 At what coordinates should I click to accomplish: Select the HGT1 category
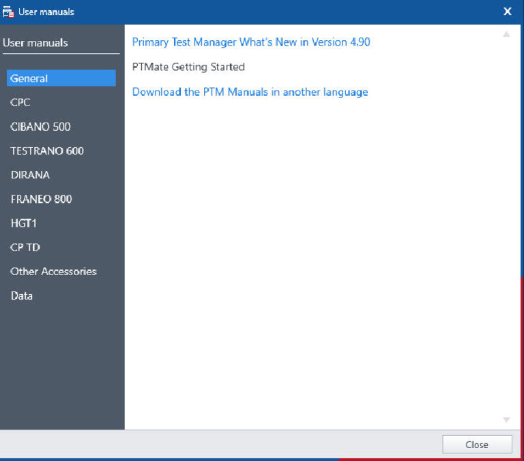point(23,223)
